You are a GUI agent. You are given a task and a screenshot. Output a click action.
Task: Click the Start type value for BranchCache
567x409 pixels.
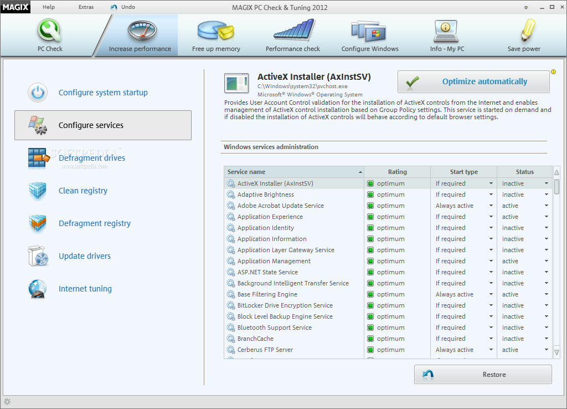coord(450,339)
